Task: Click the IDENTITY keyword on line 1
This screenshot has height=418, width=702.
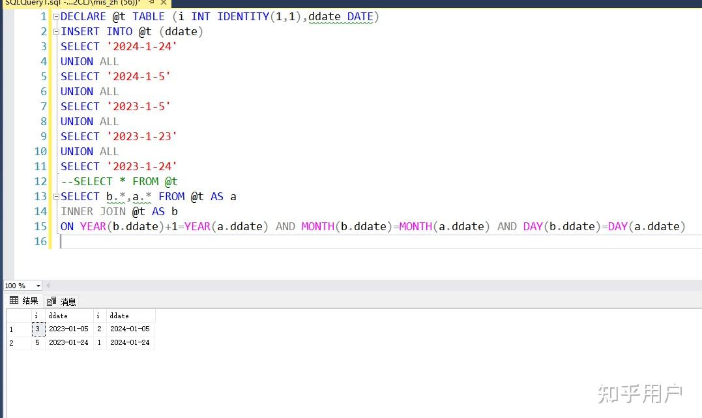Action: coord(243,17)
